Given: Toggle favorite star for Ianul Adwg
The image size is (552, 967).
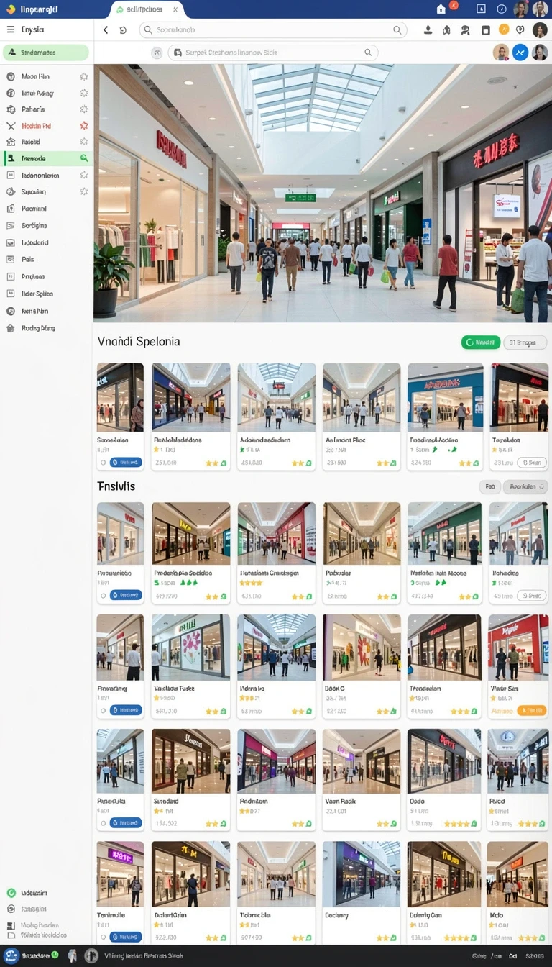Looking at the screenshot, I should pos(84,93).
